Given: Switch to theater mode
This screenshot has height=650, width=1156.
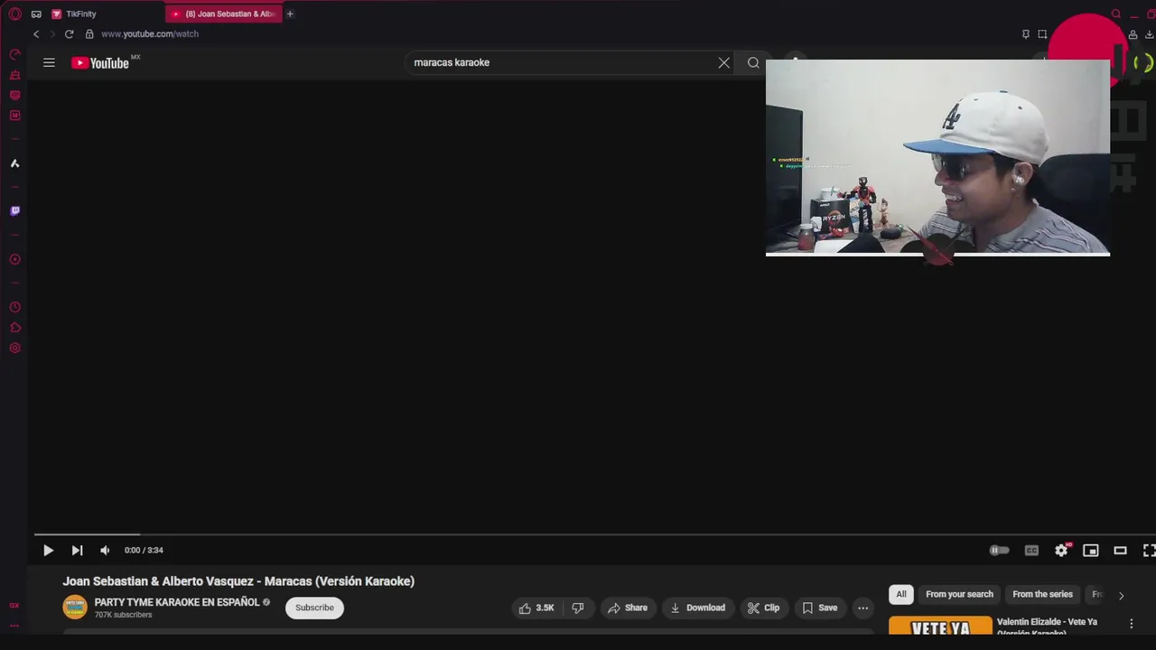Looking at the screenshot, I should (1120, 550).
